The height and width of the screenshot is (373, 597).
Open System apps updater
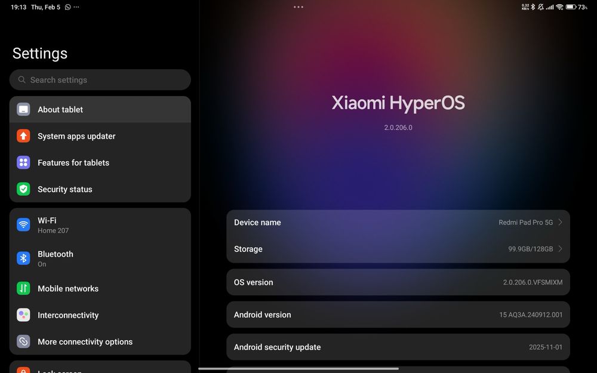click(100, 136)
